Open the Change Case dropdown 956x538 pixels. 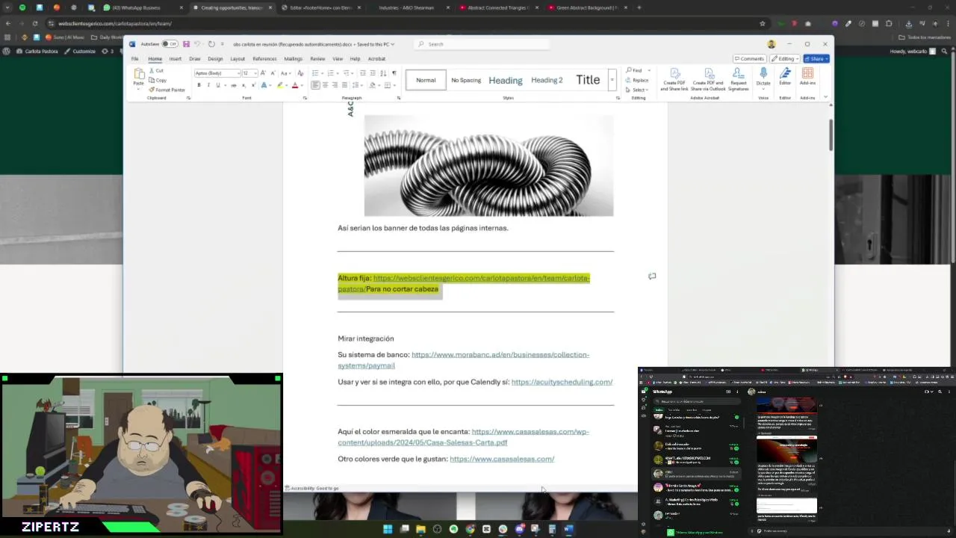[286, 73]
